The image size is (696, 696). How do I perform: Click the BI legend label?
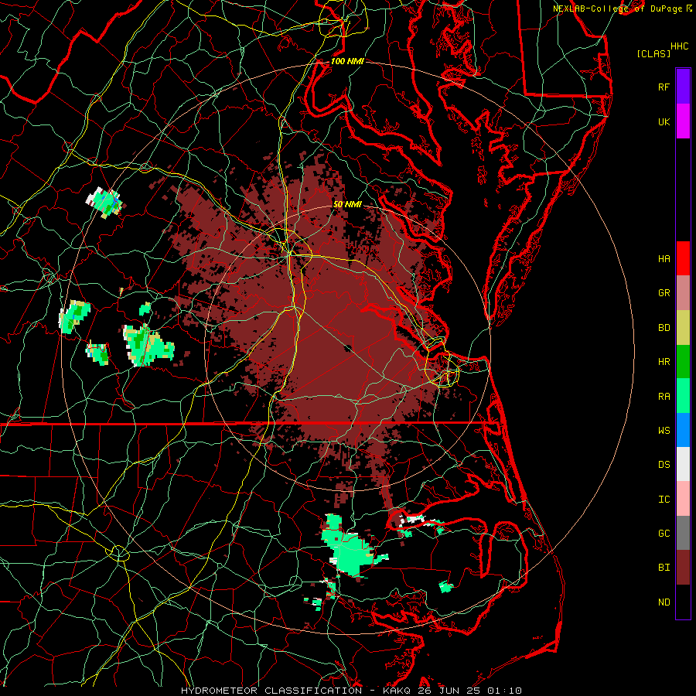664,568
